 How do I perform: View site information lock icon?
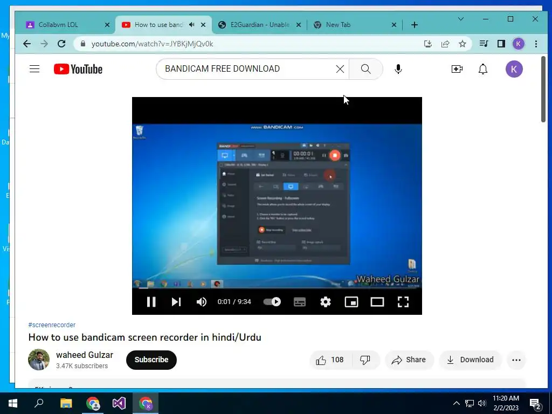(83, 44)
